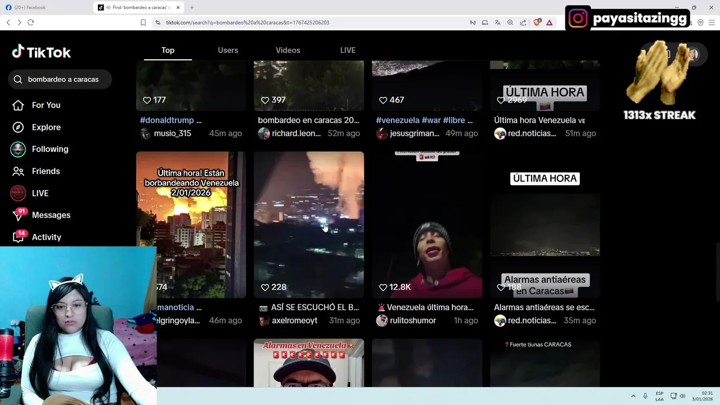The width and height of the screenshot is (720, 405).
Task: Click the network icon in the system tray
Action: click(x=673, y=396)
